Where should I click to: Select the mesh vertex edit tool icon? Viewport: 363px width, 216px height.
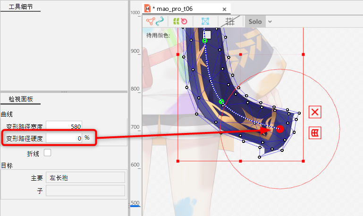151,21
